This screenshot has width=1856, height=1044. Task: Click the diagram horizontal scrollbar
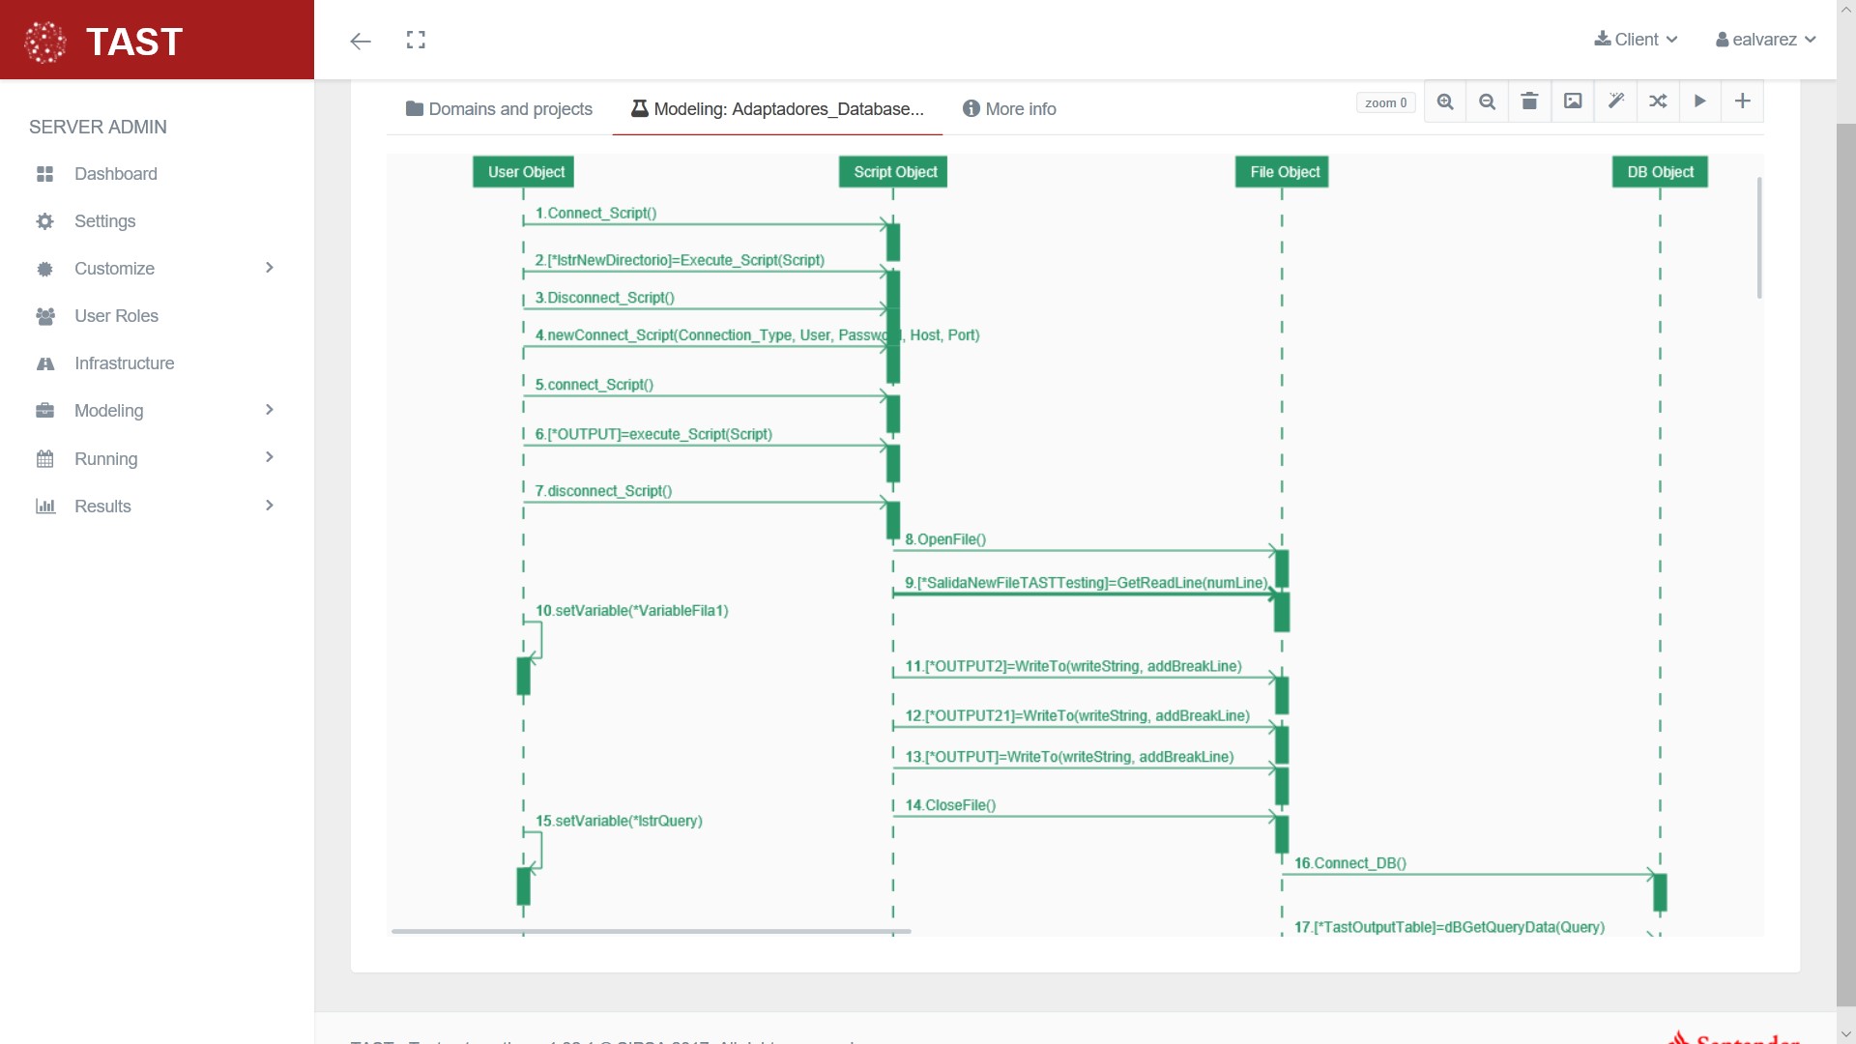coord(651,931)
